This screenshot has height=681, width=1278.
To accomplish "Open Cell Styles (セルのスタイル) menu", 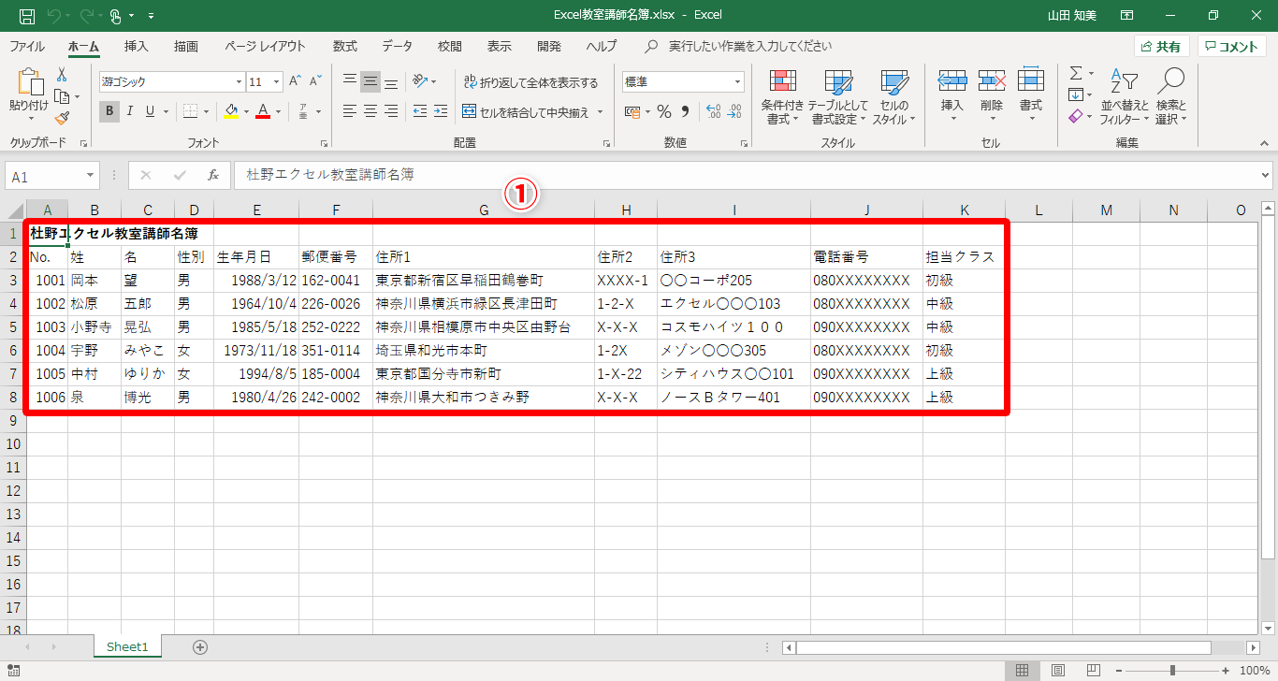I will pos(894,97).
